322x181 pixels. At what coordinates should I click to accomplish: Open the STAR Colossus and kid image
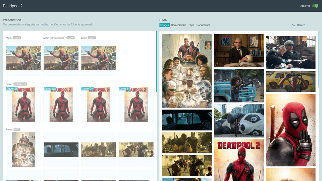click(187, 166)
